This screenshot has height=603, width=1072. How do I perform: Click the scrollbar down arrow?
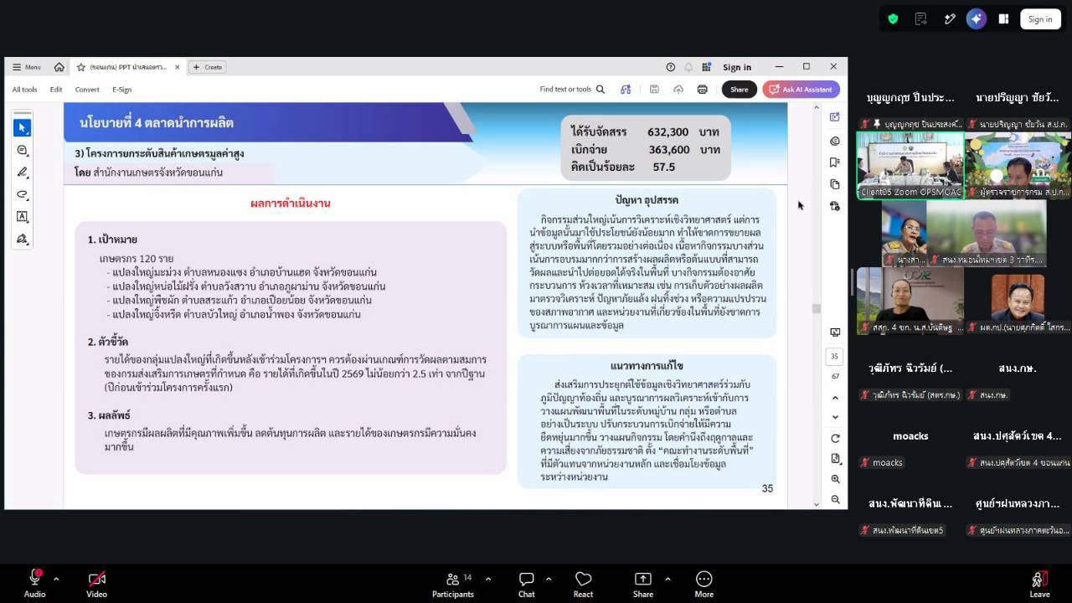tap(817, 504)
